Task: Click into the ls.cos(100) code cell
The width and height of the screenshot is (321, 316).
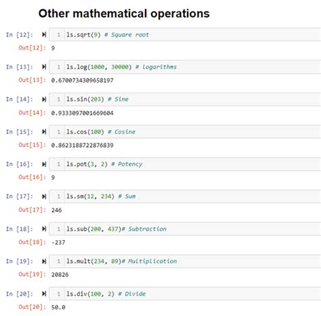Action: pos(185,131)
